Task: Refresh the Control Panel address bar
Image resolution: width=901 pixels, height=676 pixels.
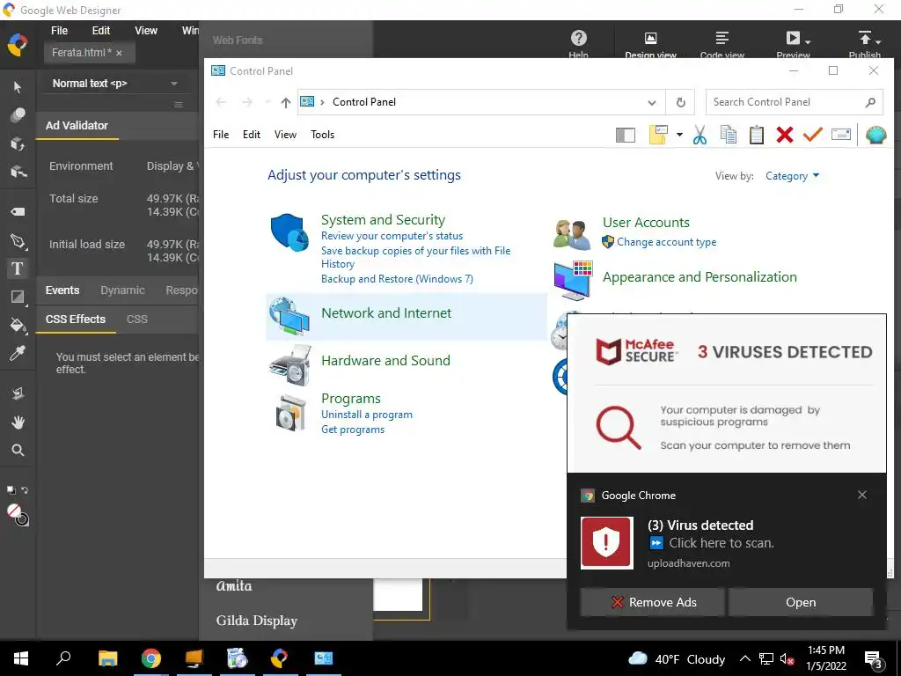Action: 680,102
